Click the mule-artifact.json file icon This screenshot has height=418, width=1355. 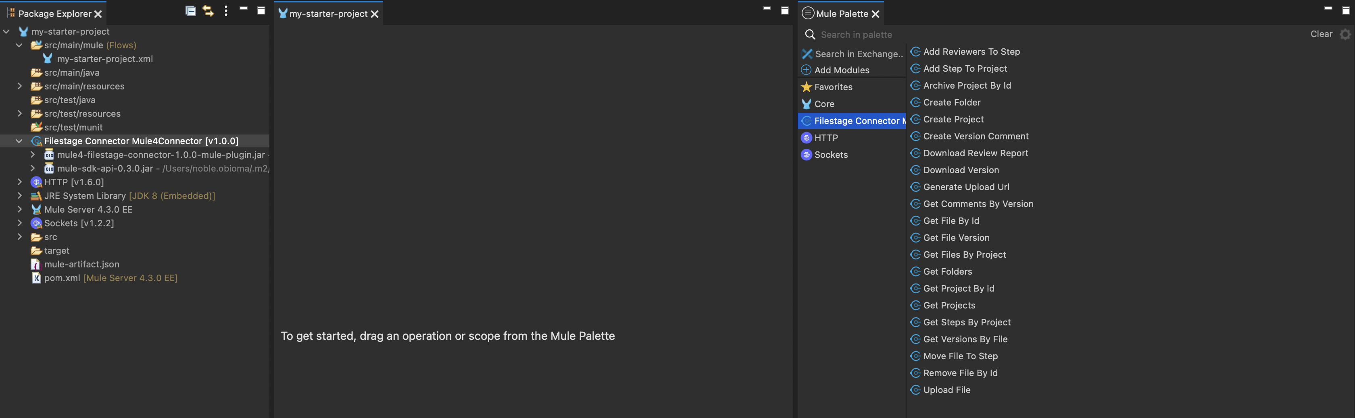pos(36,264)
